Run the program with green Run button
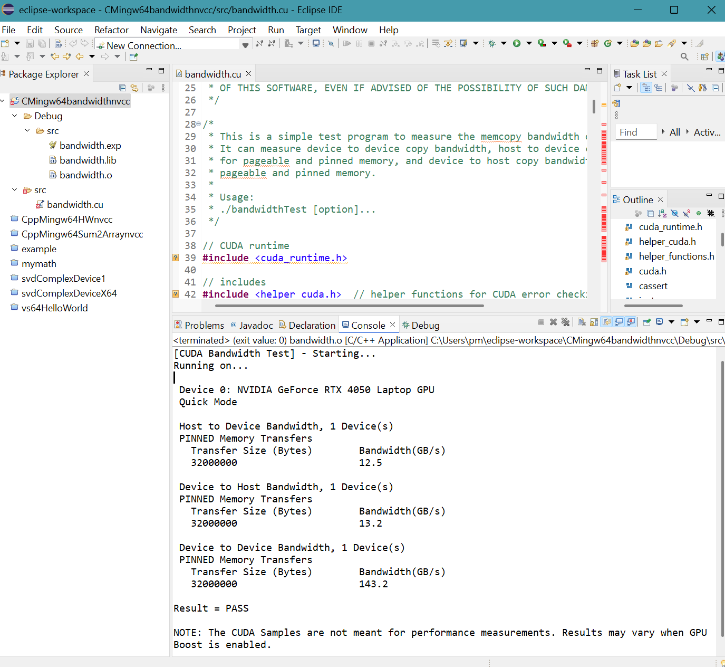Viewport: 725px width, 667px height. click(517, 43)
